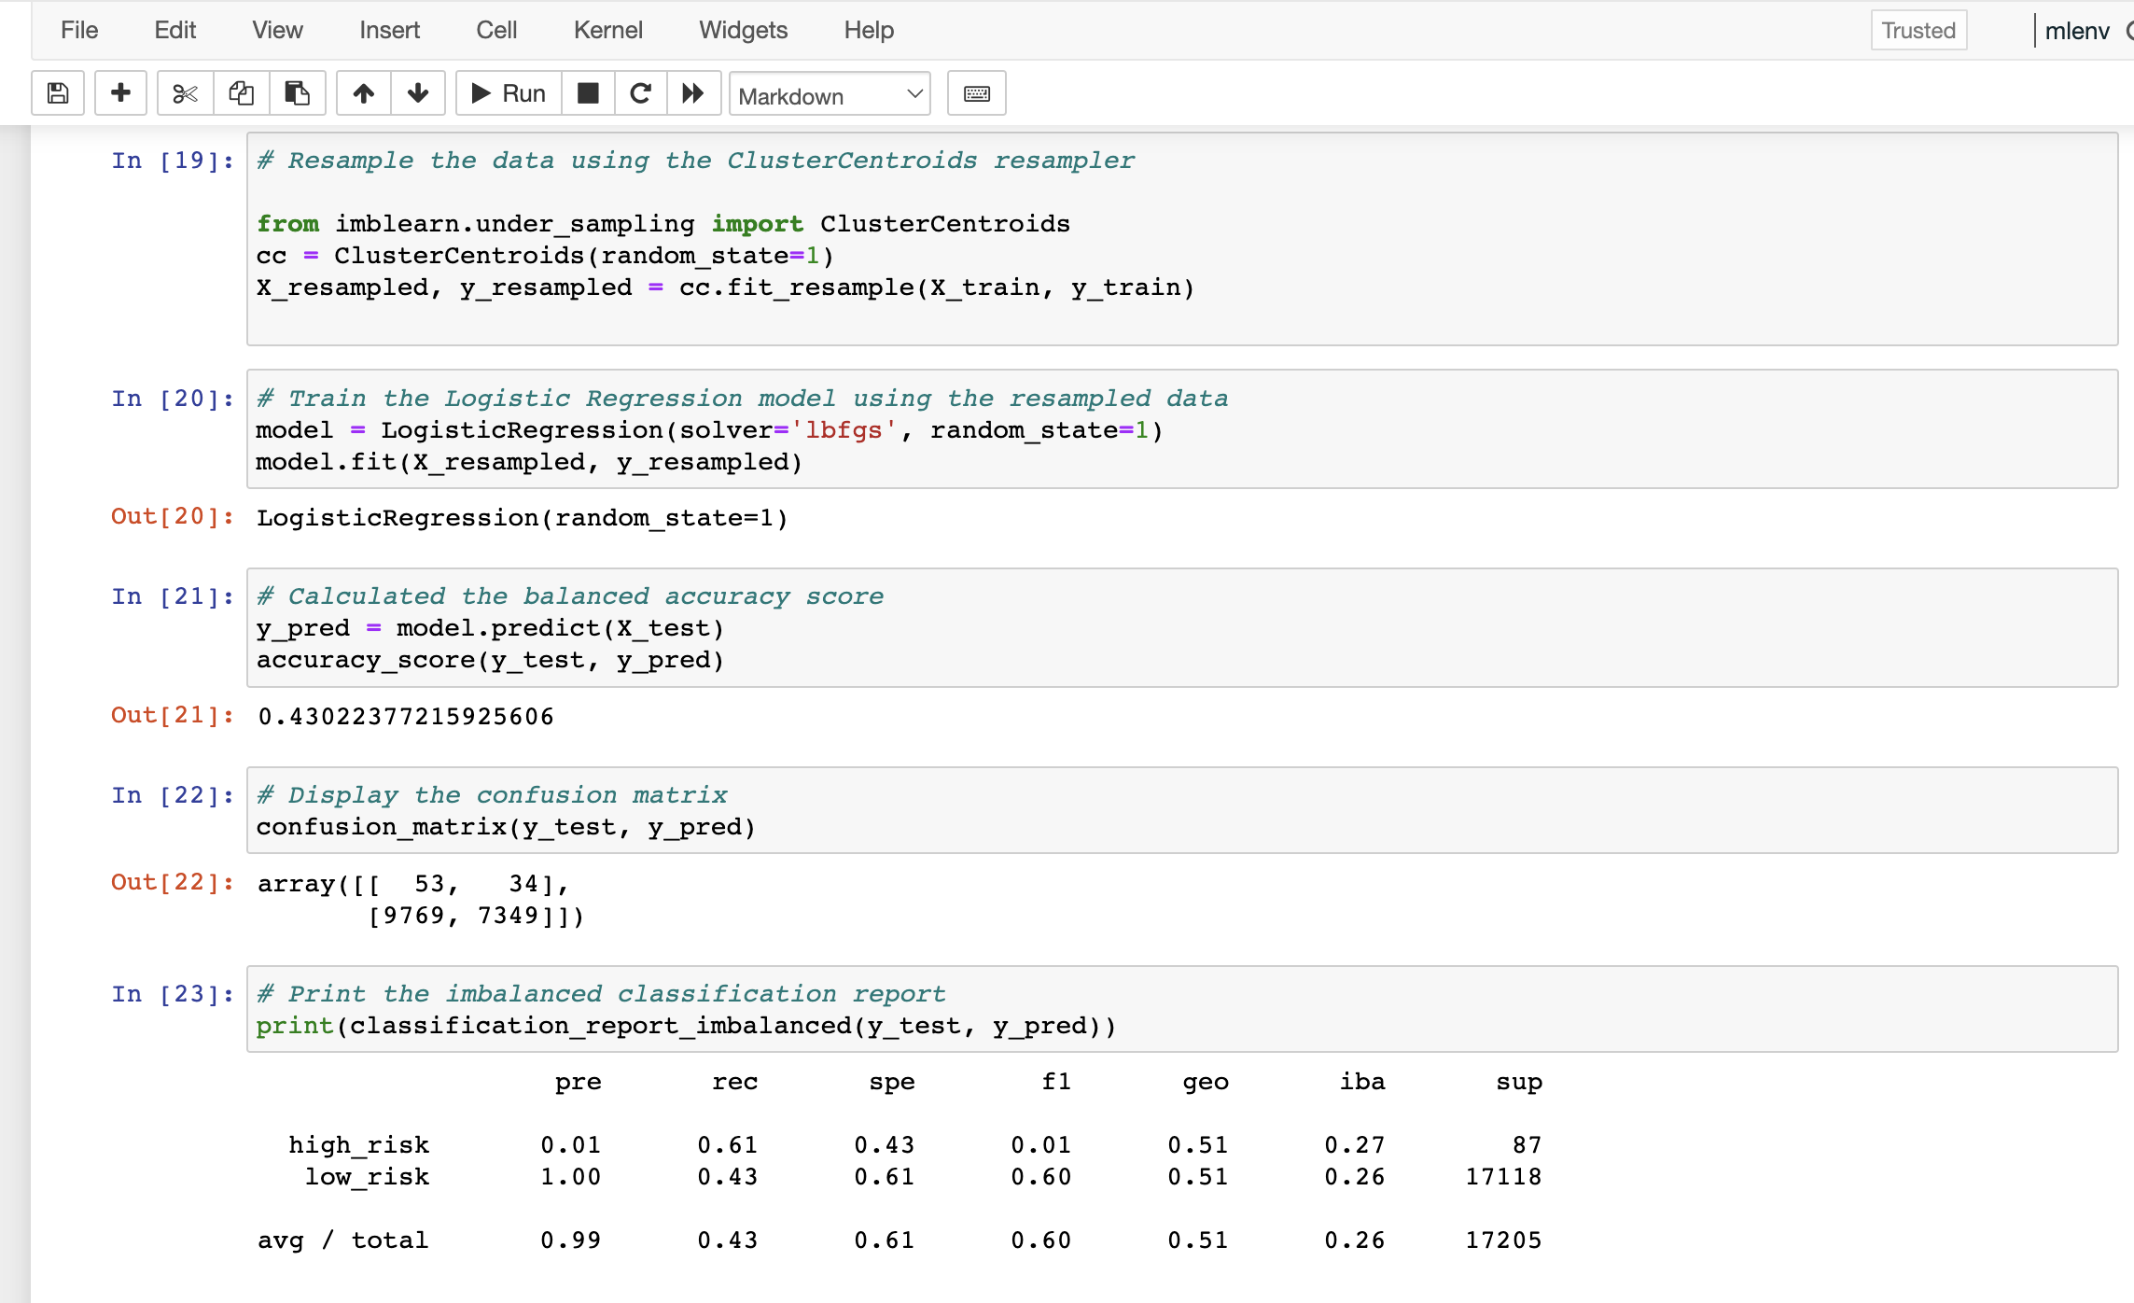Screen dimensions: 2134x1303
Task: Interrupt the kernel with the stop icon
Action: coord(588,93)
